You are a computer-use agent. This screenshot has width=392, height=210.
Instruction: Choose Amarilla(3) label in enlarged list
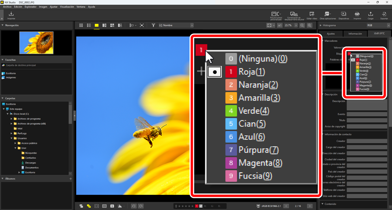click(x=259, y=98)
